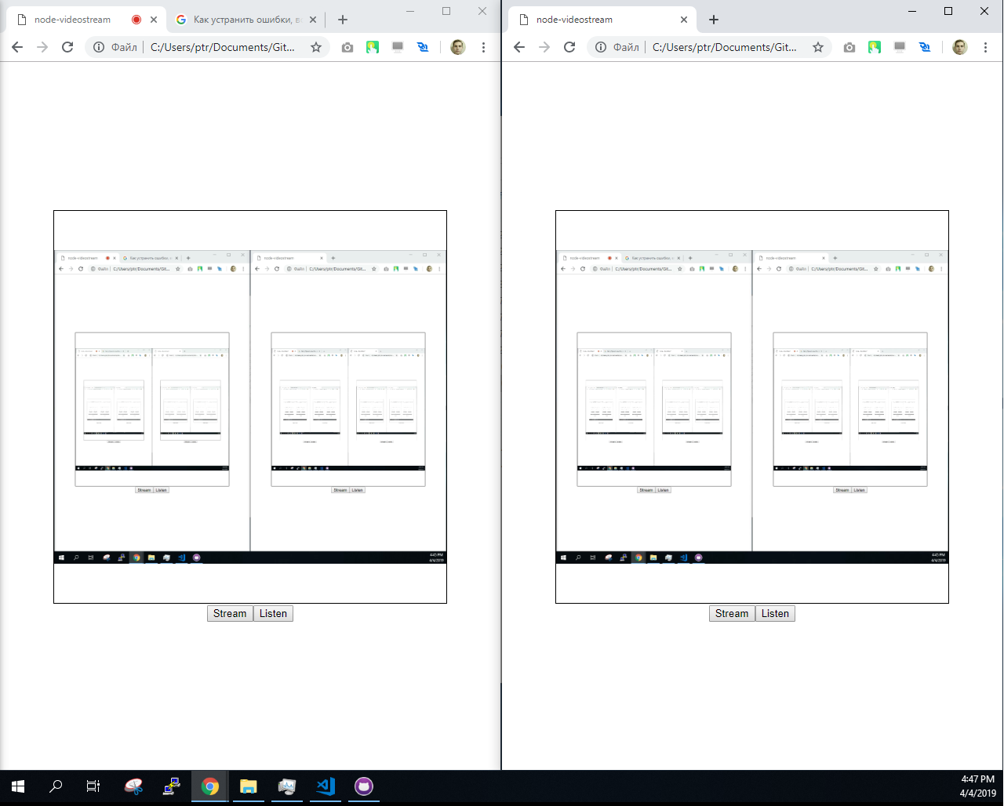The height and width of the screenshot is (806, 1004).
Task: Open the profile avatar in left Chrome window
Action: pyautogui.click(x=458, y=47)
